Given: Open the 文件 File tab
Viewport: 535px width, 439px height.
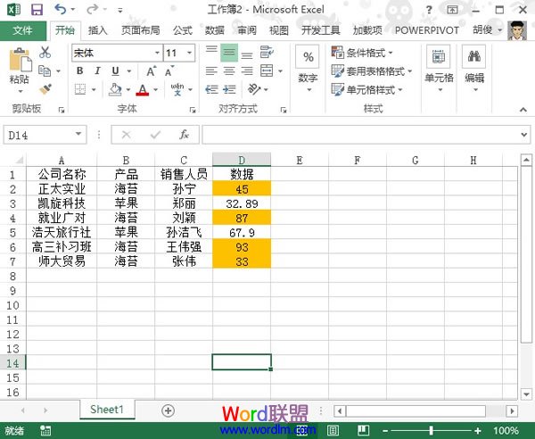Looking at the screenshot, I should (23, 30).
